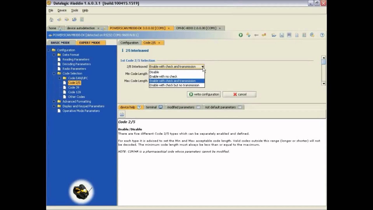Image resolution: width=373 pixels, height=210 pixels.
Task: Click the icon on modified parameters tab
Action: (x=198, y=107)
